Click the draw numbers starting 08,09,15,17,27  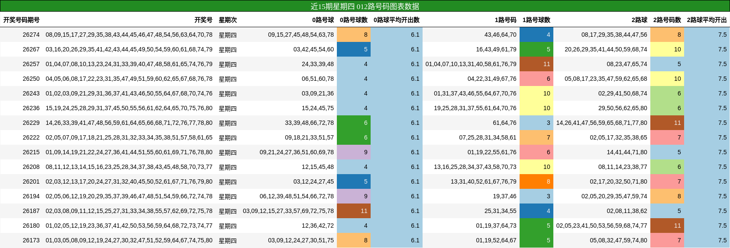[129, 35]
